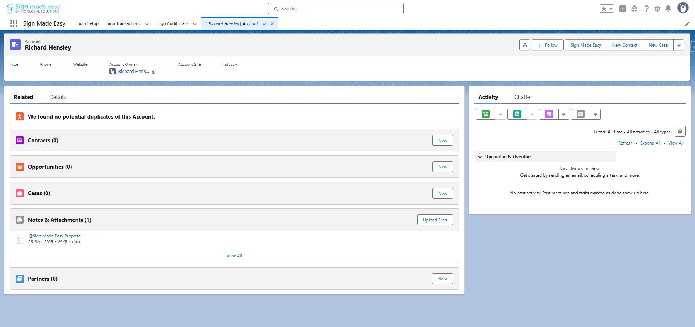Open the @Sign Made Easy Proposal file
Screen dimensions: 695x327
click(55, 236)
